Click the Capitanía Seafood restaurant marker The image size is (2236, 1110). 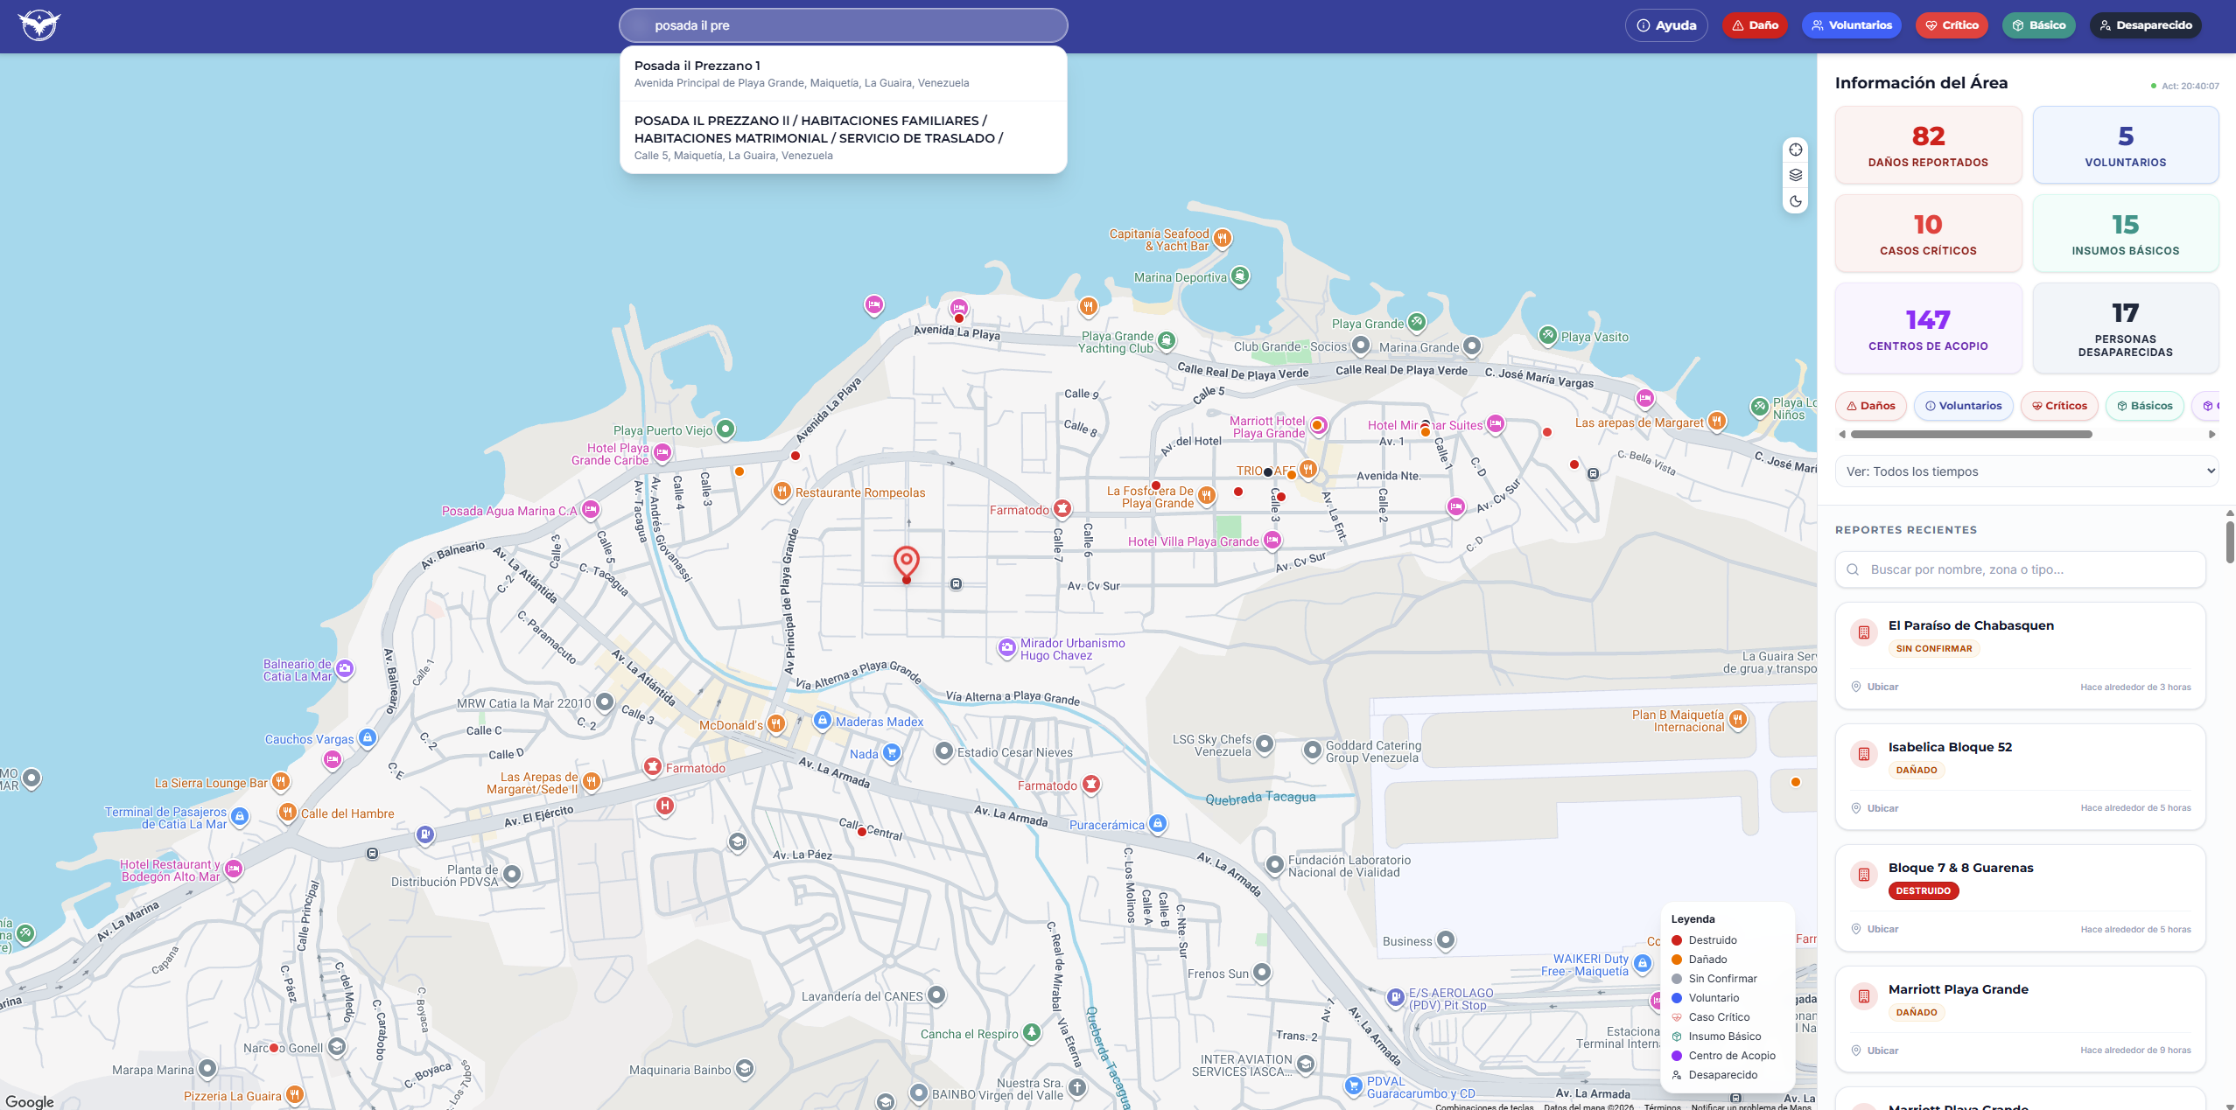[1223, 238]
